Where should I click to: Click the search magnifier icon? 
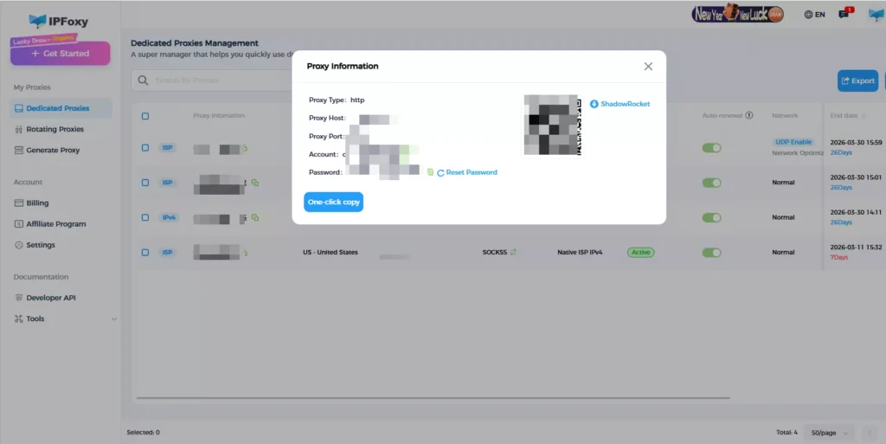(143, 80)
